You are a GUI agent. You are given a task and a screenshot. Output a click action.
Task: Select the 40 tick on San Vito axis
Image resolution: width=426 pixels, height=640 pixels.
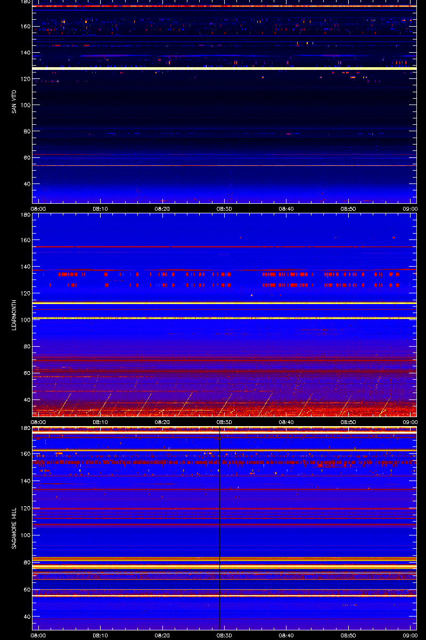[28, 184]
